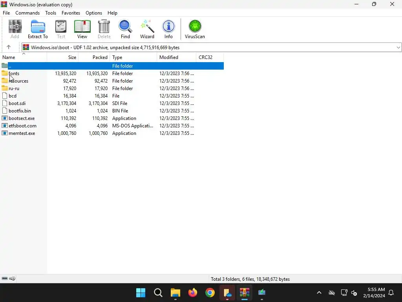Open the Commands menu
Image resolution: width=402 pixels, height=302 pixels.
tap(27, 13)
